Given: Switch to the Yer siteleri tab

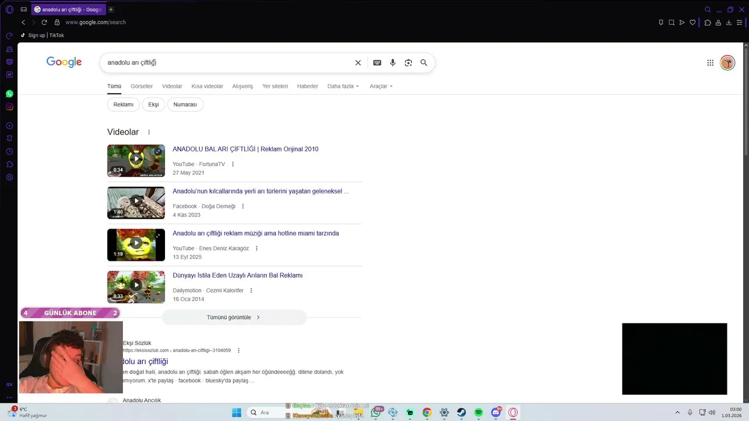Looking at the screenshot, I should [x=275, y=86].
